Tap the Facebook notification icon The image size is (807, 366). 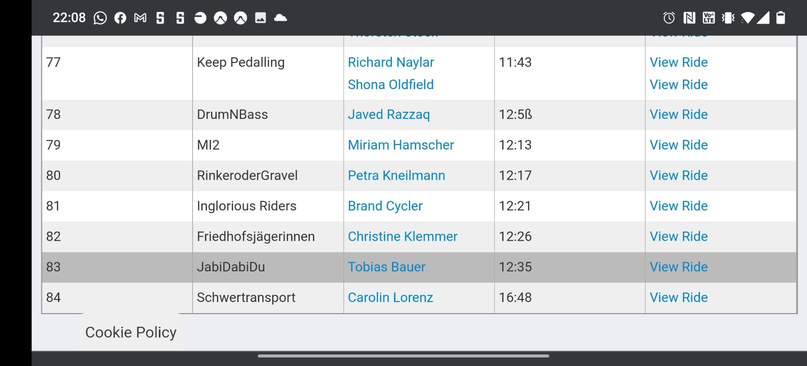coord(120,18)
